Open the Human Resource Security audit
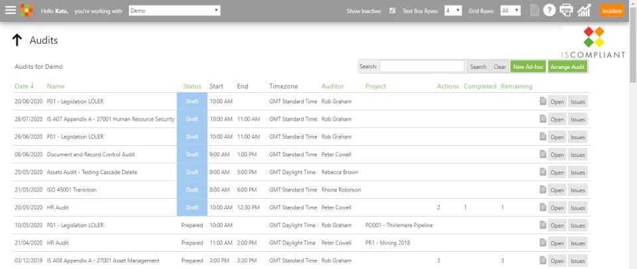Image resolution: width=637 pixels, height=269 pixels. [557, 119]
